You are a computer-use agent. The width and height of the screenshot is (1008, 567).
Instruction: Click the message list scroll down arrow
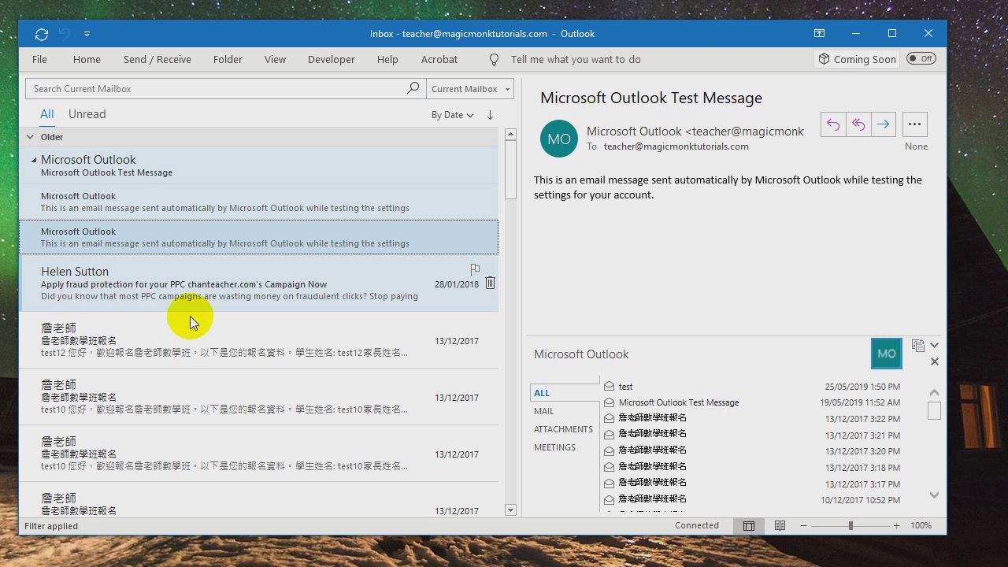[510, 510]
